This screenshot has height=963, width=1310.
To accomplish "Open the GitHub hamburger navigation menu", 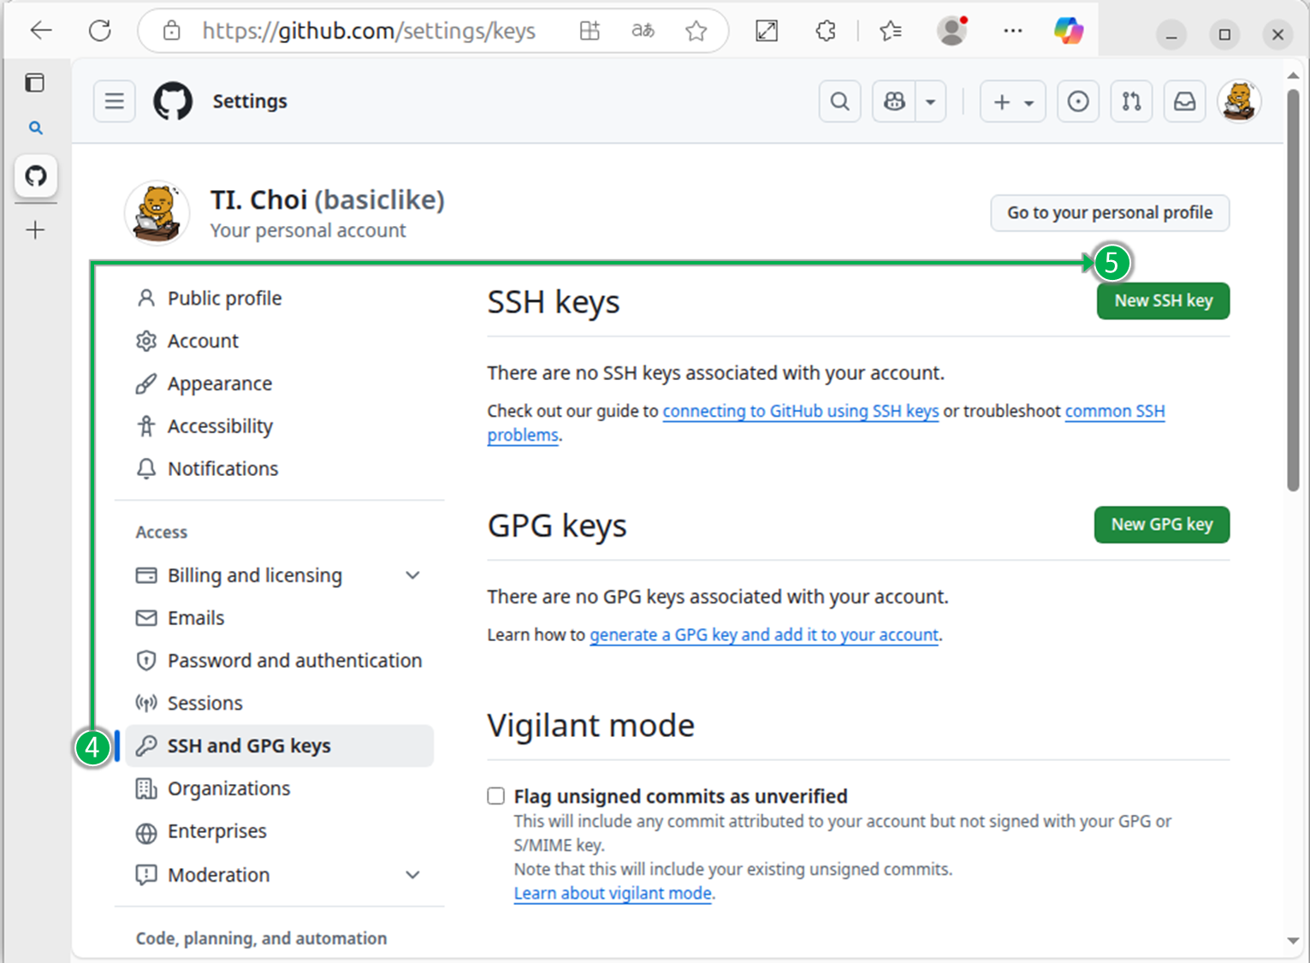I will pyautogui.click(x=115, y=101).
